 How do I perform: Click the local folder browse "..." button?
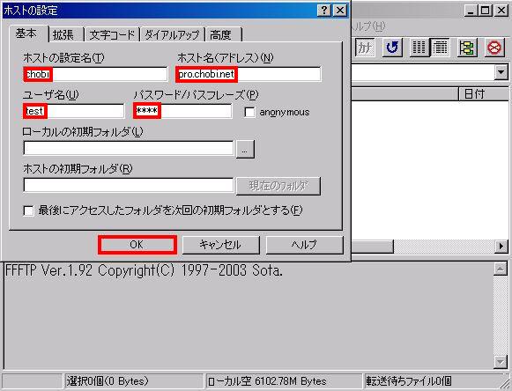pos(245,150)
